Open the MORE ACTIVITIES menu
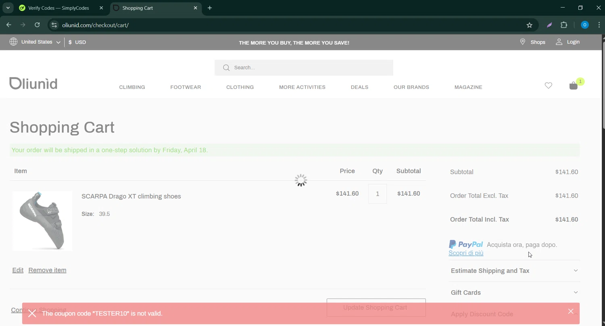This screenshot has width=605, height=326. coord(302,87)
